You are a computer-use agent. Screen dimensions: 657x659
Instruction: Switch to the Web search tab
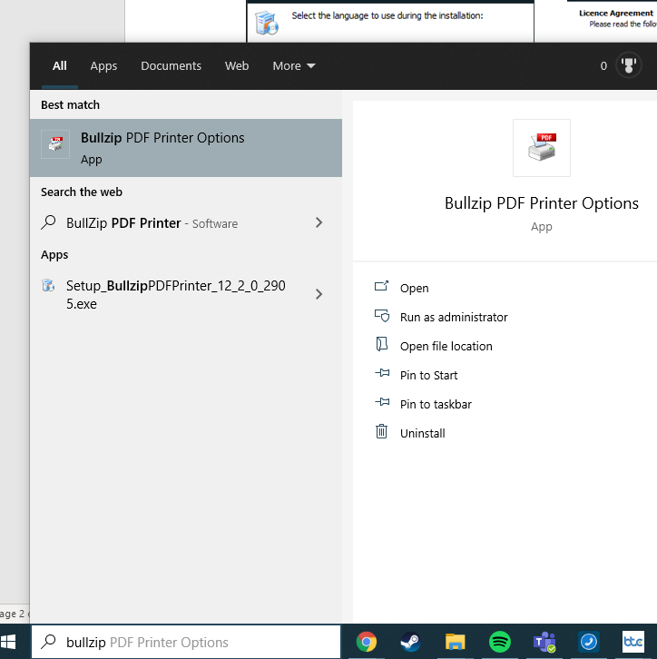pos(237,66)
